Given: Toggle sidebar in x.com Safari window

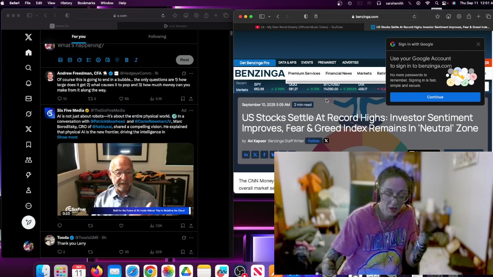Looking at the screenshot, I should (29, 15).
